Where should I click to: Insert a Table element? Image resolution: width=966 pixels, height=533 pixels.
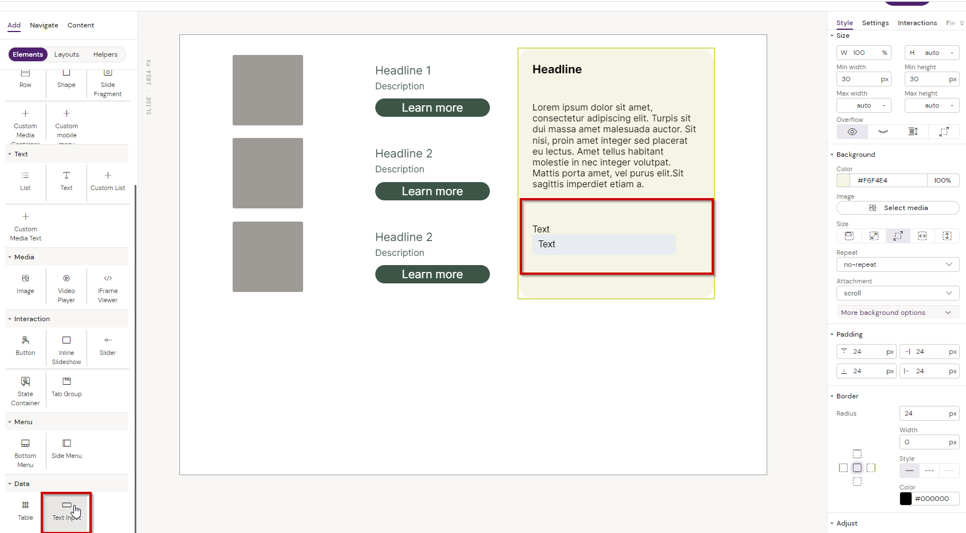pos(25,510)
